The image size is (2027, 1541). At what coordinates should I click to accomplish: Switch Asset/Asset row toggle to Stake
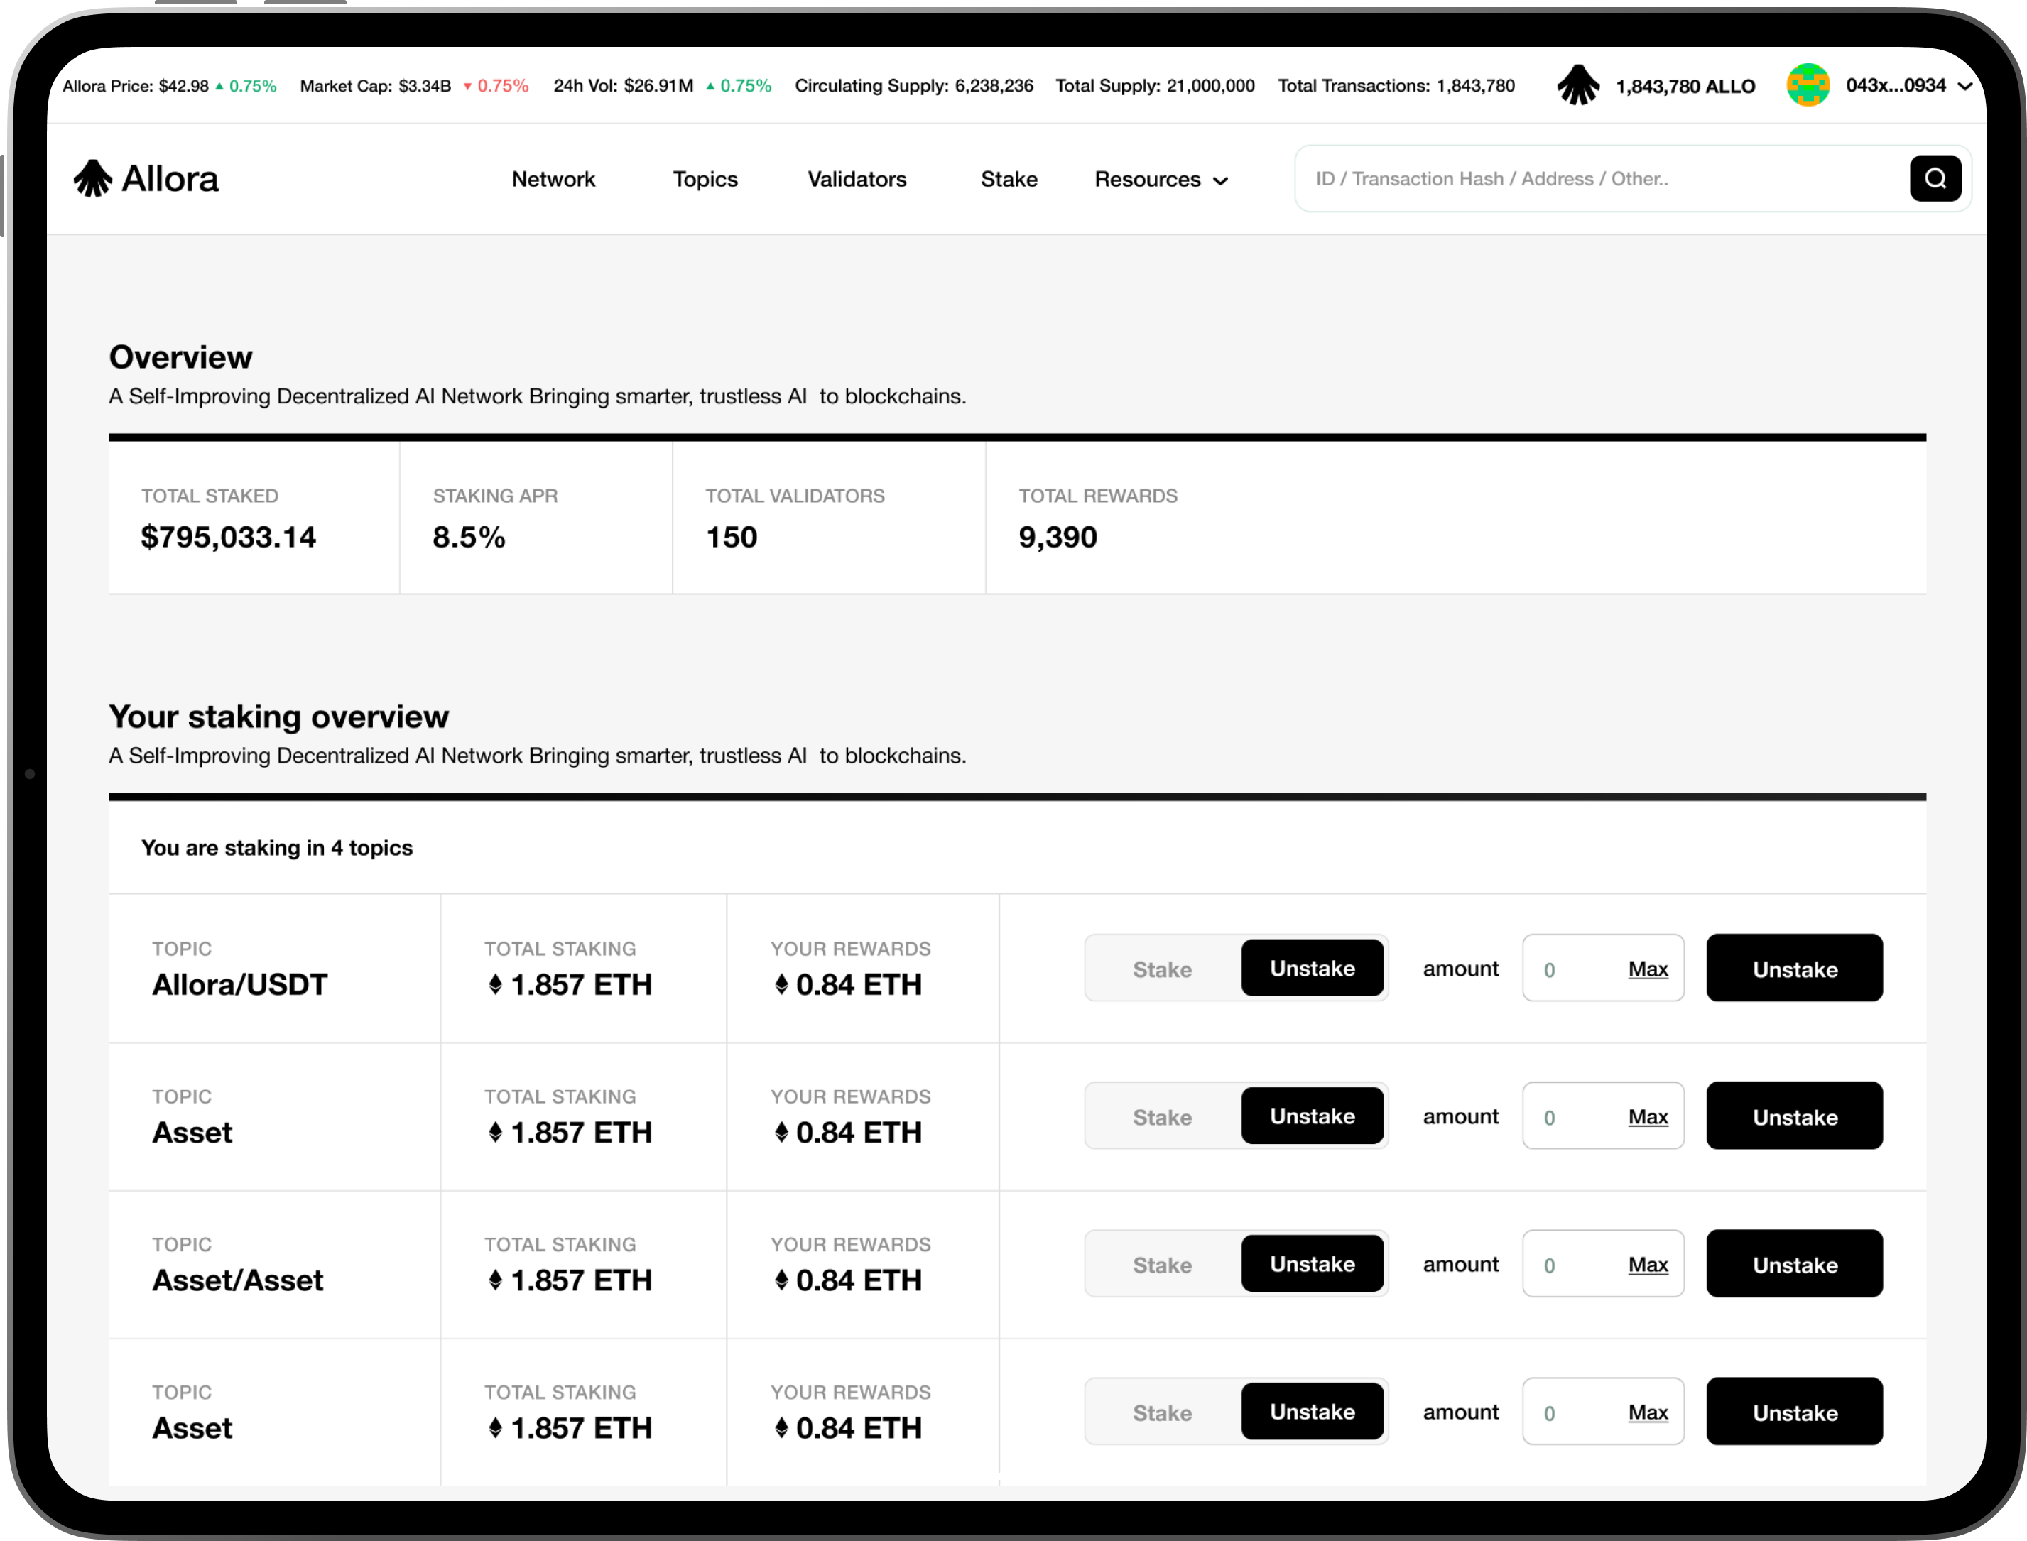coord(1162,1264)
